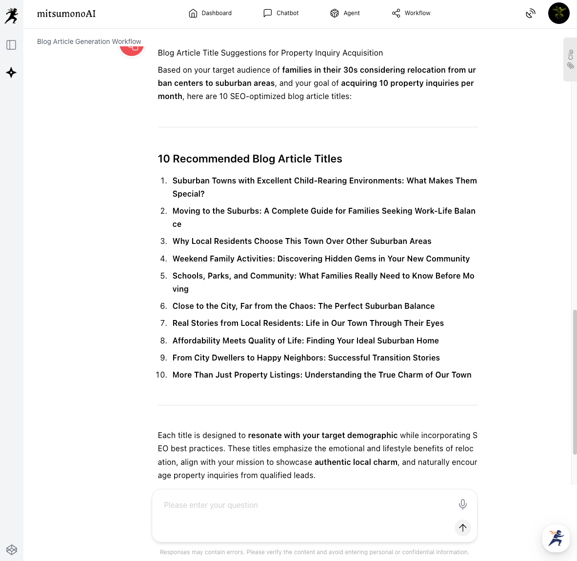The image size is (577, 561).
Task: Focus the 'Please enter your question' field
Action: (302, 505)
